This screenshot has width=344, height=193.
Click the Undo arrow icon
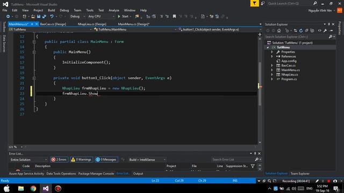tap(52, 17)
